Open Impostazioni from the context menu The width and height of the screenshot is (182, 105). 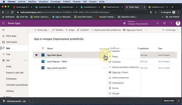click(x=124, y=83)
